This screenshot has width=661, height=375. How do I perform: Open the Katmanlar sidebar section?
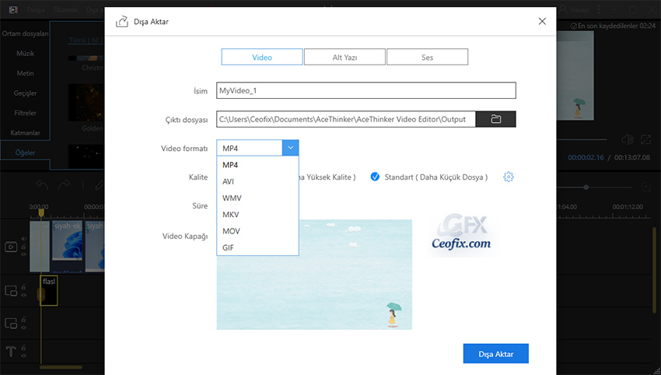point(26,132)
